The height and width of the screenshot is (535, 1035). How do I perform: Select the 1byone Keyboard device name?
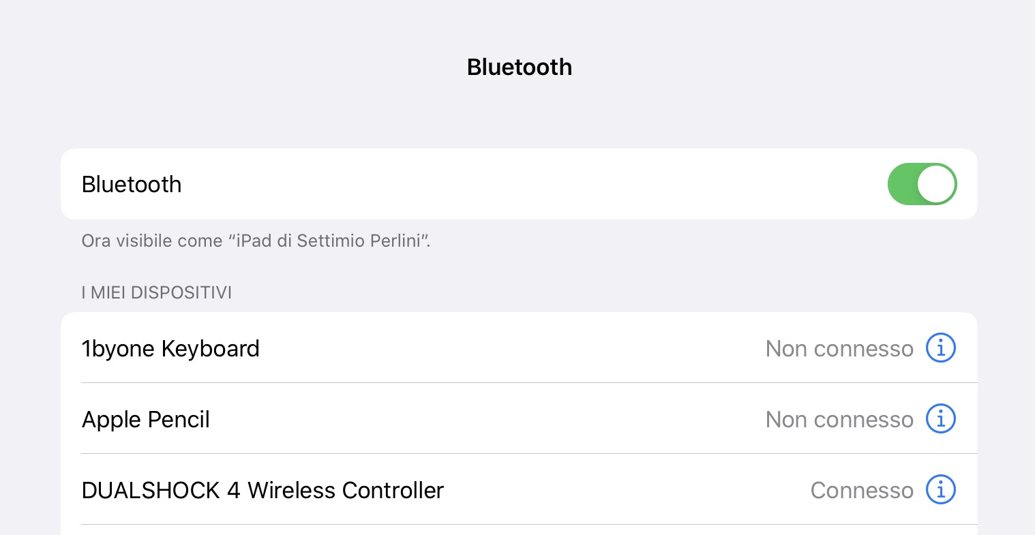click(x=170, y=349)
